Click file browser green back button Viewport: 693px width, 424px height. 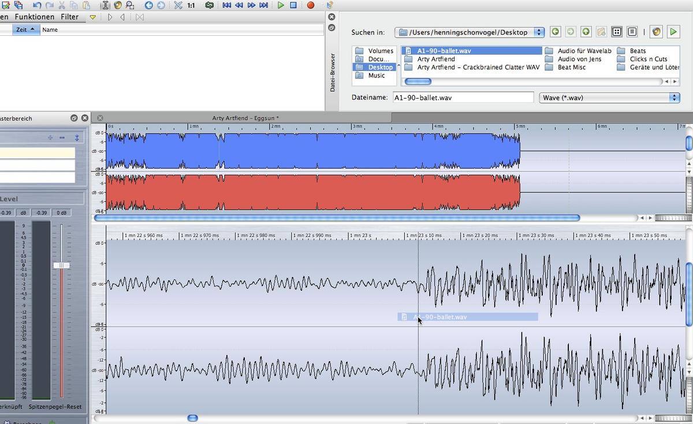(555, 32)
